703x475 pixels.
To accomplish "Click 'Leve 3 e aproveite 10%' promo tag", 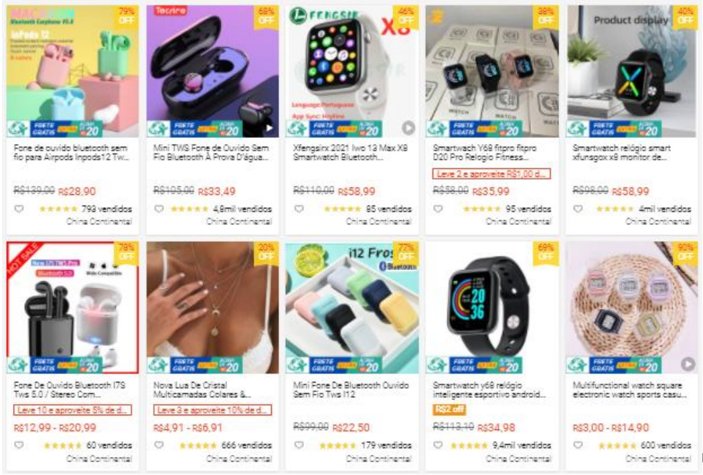I will click(x=212, y=411).
